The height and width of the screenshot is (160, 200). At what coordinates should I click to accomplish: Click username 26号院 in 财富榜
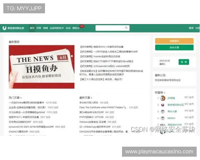tap(171, 98)
